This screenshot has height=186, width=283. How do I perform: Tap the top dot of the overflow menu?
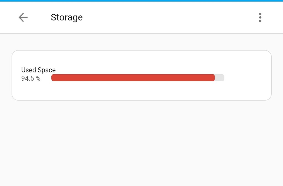260,13
